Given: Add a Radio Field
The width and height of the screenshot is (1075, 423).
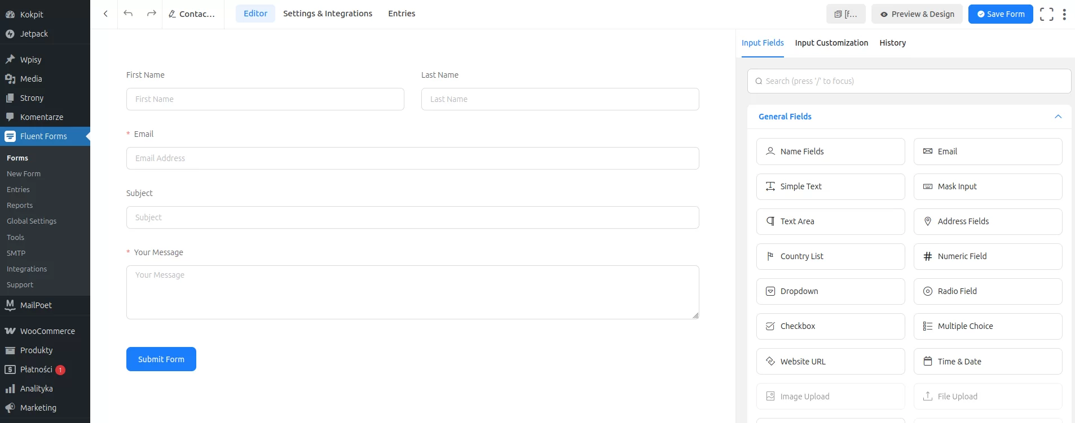Looking at the screenshot, I should click(x=988, y=291).
